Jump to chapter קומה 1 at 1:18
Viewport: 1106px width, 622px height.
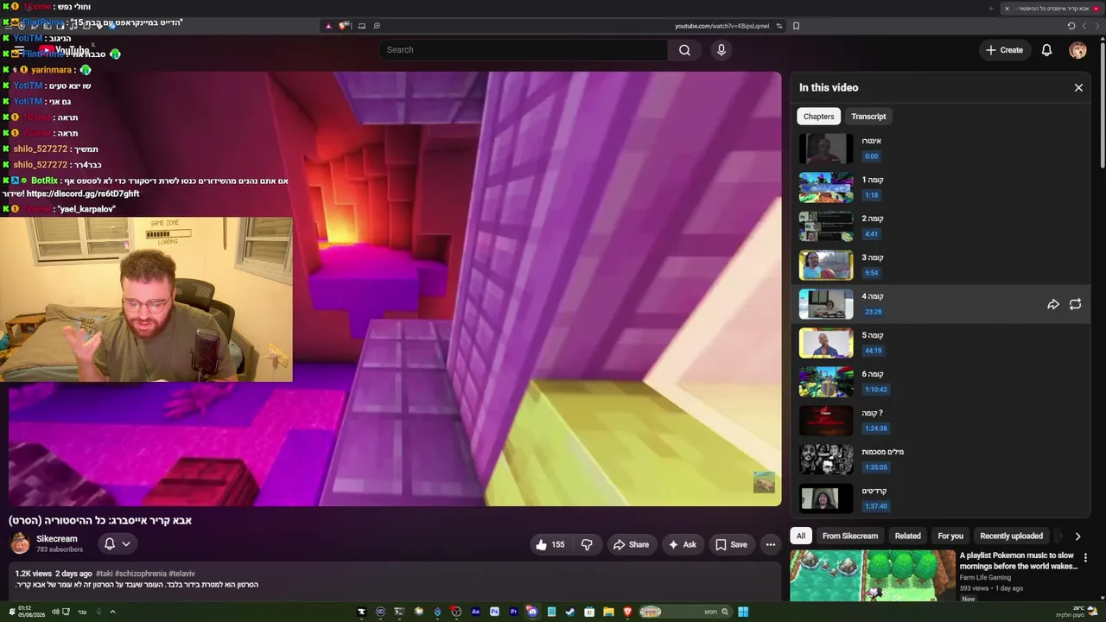942,187
